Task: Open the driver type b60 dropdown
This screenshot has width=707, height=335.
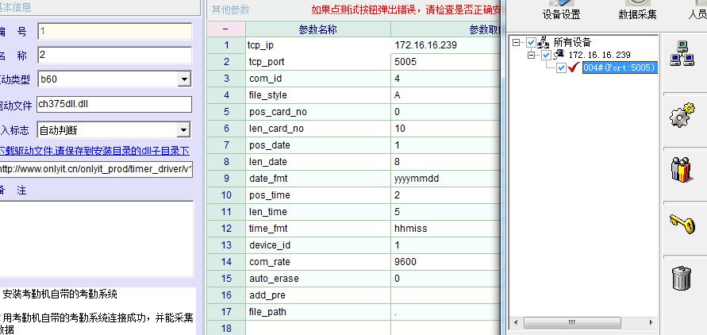Action: [184, 79]
